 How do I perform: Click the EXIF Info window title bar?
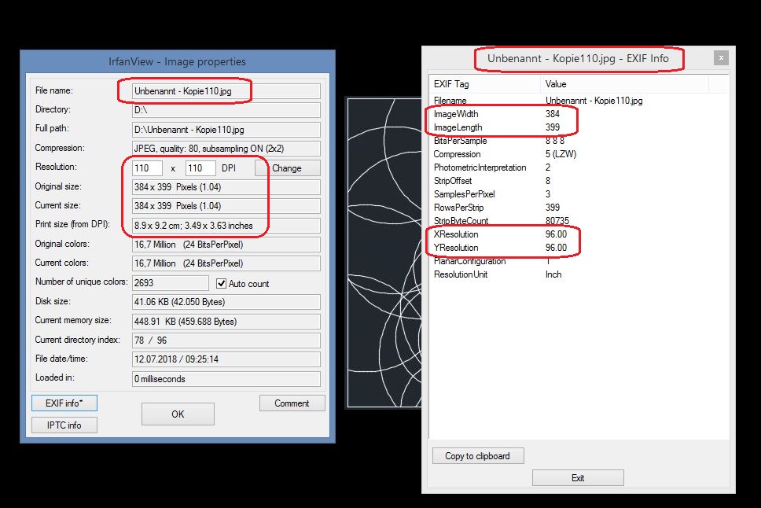click(x=578, y=58)
